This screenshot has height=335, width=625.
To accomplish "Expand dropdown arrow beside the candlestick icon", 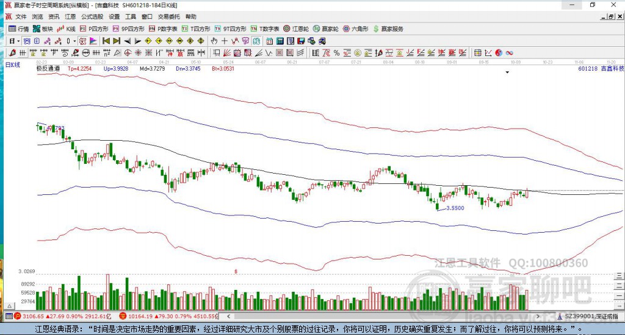I will click(75, 41).
